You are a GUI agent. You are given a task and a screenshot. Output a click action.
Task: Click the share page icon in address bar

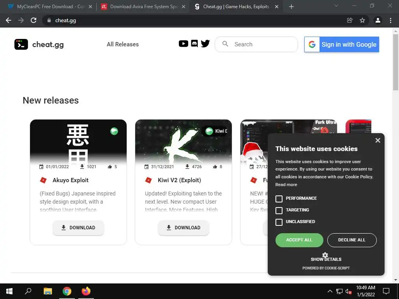pyautogui.click(x=350, y=20)
